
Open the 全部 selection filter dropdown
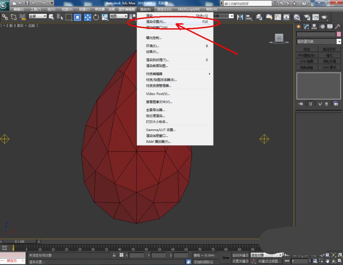37,16
